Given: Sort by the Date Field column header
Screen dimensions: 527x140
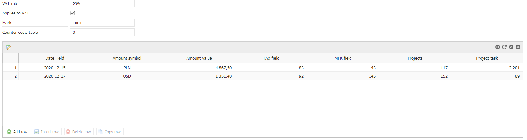Looking at the screenshot, I should tap(55, 58).
